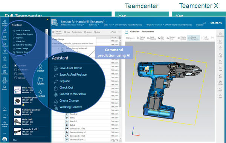Viewport: 226px width, 143px height.
Task: Open Schedules in the left sidebar
Action: coord(5,73)
